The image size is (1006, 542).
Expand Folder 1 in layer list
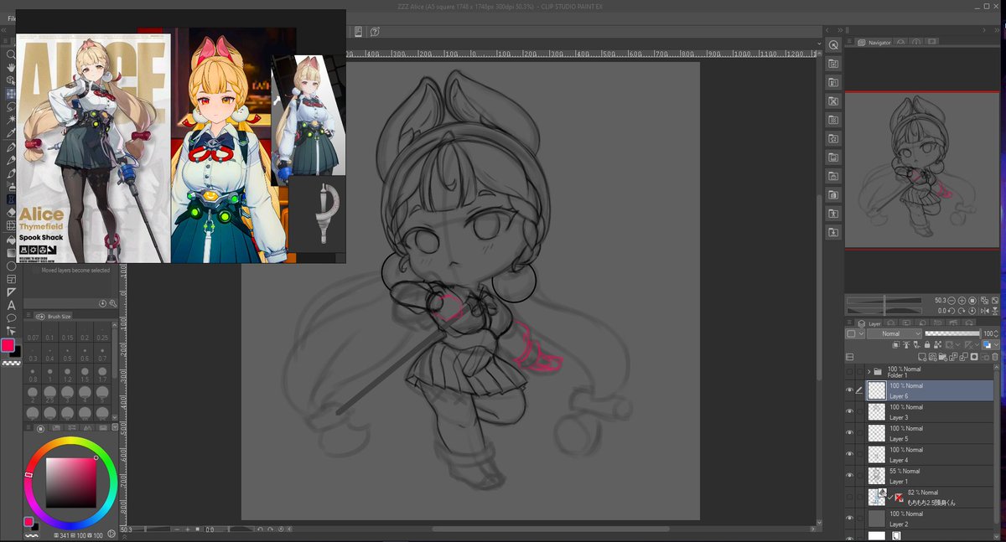pyautogui.click(x=869, y=371)
